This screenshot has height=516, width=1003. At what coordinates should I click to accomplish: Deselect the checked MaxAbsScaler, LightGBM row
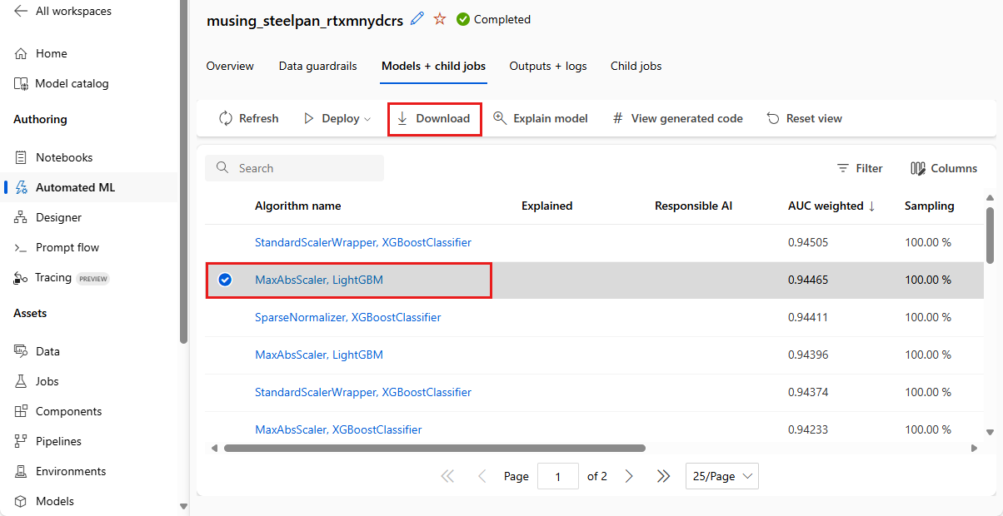(225, 280)
